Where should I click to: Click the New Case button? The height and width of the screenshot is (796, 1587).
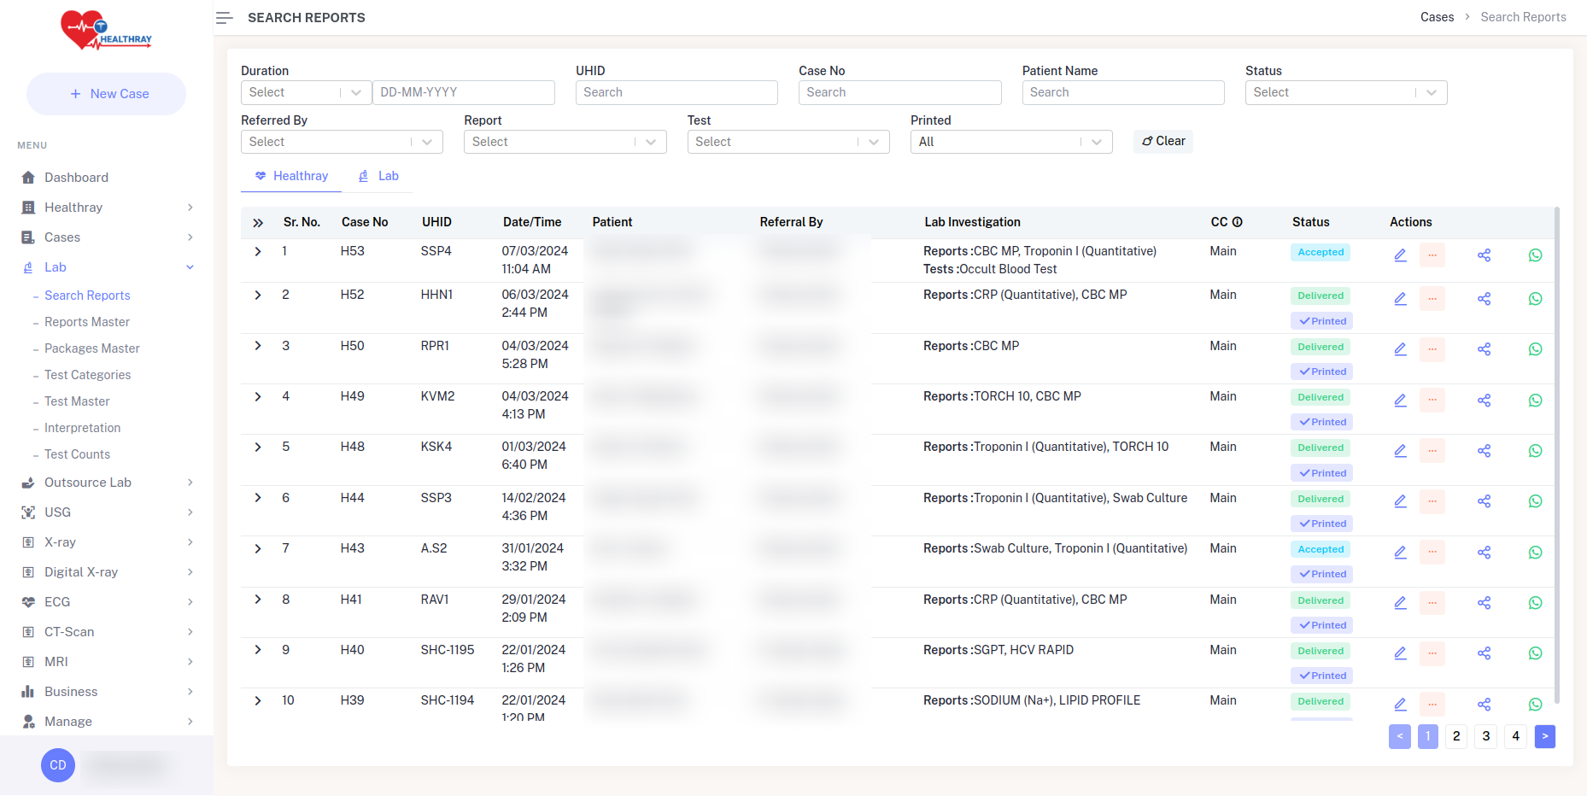point(106,93)
